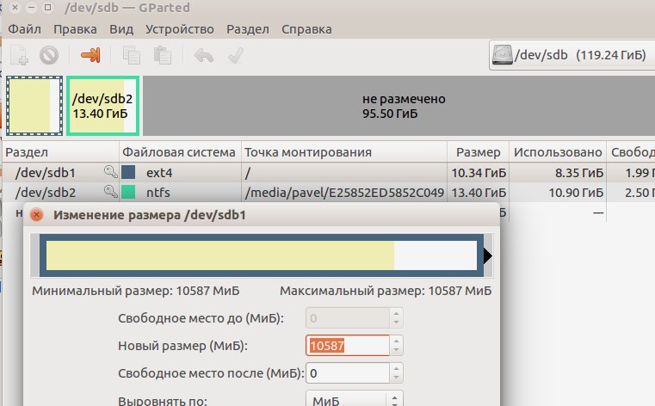Click the New partition toolbar icon

19,56
